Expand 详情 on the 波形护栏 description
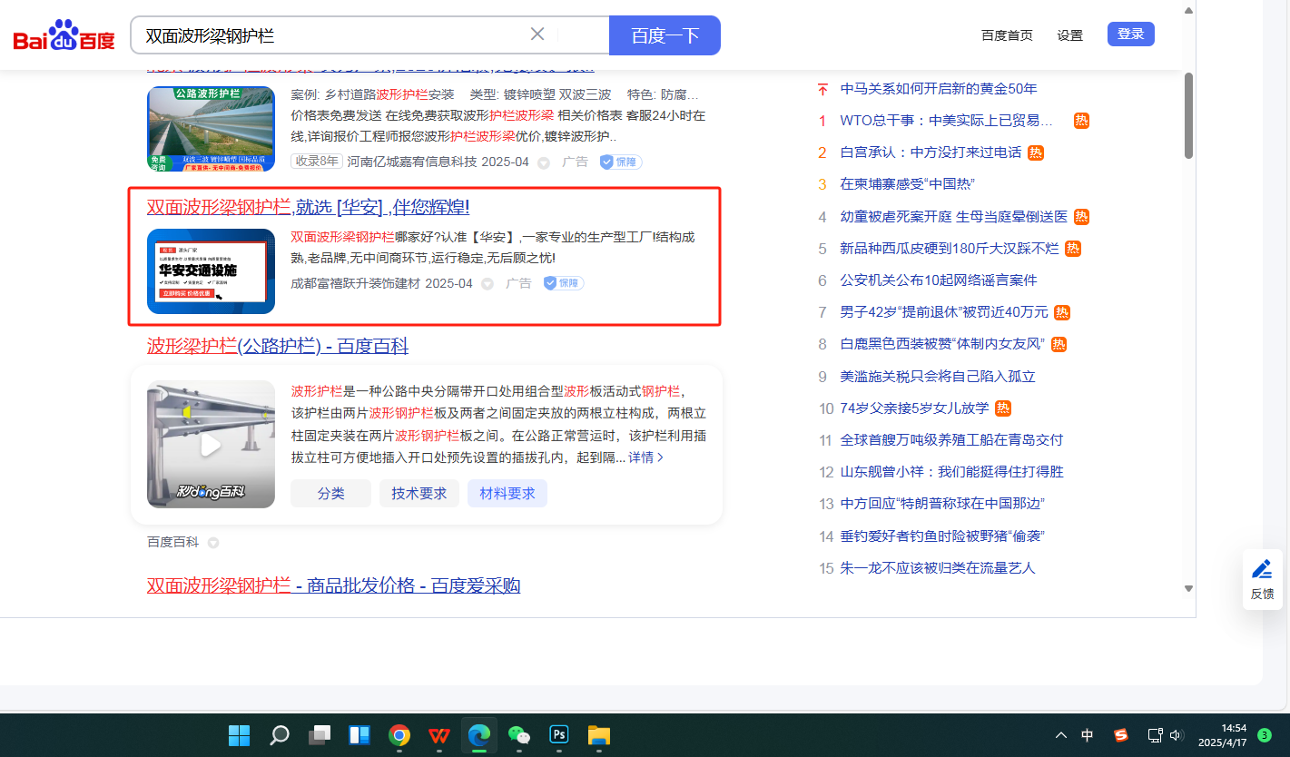 (645, 457)
